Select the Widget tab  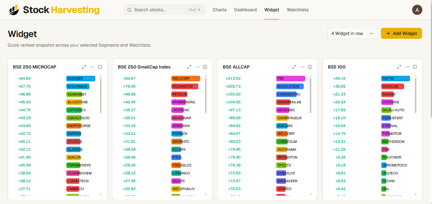272,10
